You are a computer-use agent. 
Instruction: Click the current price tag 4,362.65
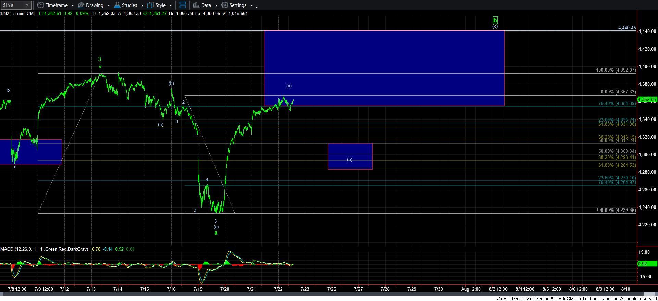[647, 100]
